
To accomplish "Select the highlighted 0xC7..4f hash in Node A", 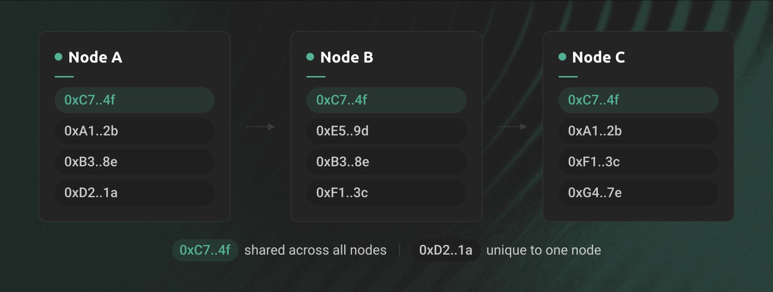I will [x=134, y=100].
